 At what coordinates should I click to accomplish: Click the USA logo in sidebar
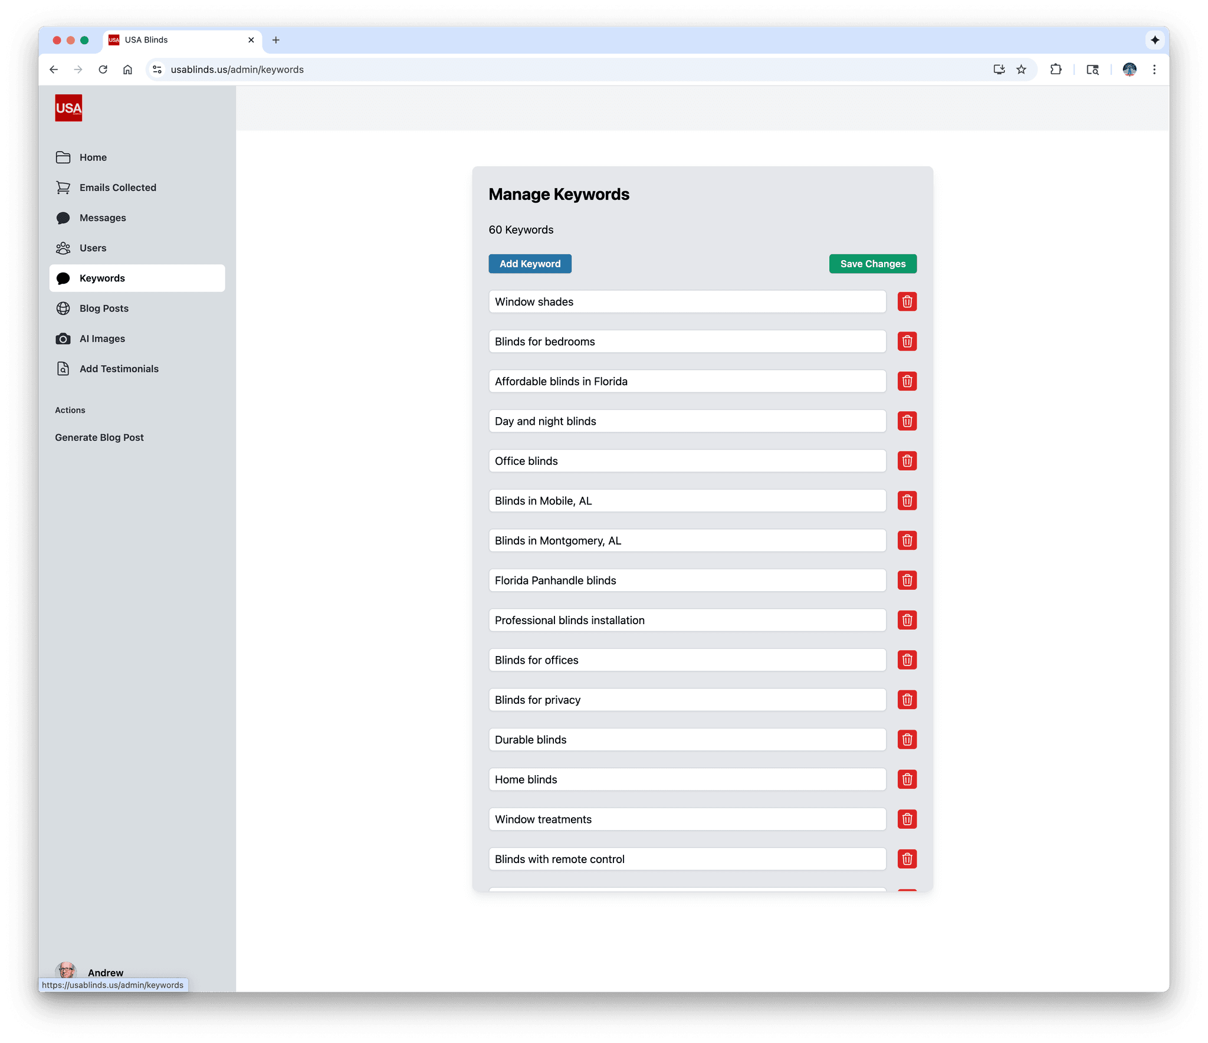(68, 108)
